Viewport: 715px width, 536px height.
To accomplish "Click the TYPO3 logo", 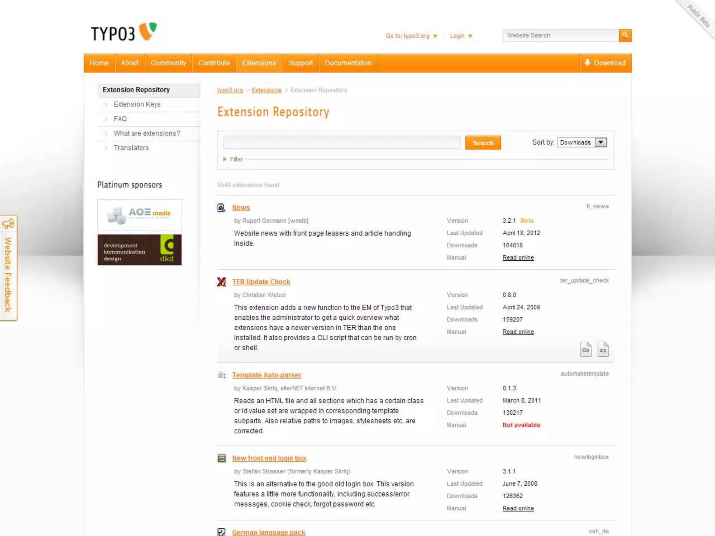I will [124, 32].
